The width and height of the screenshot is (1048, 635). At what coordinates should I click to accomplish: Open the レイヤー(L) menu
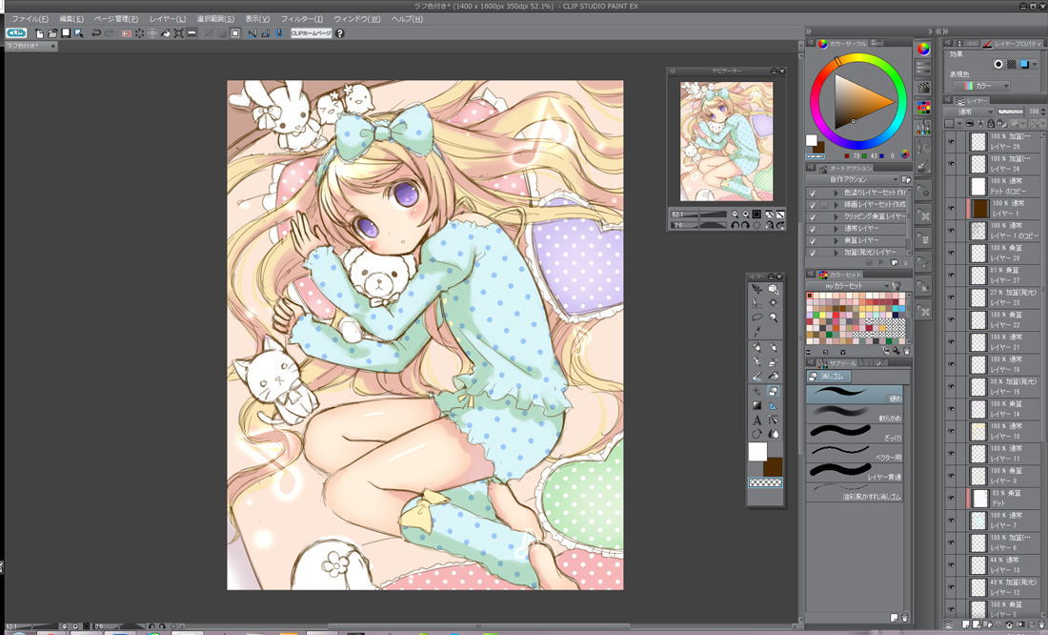[x=168, y=19]
